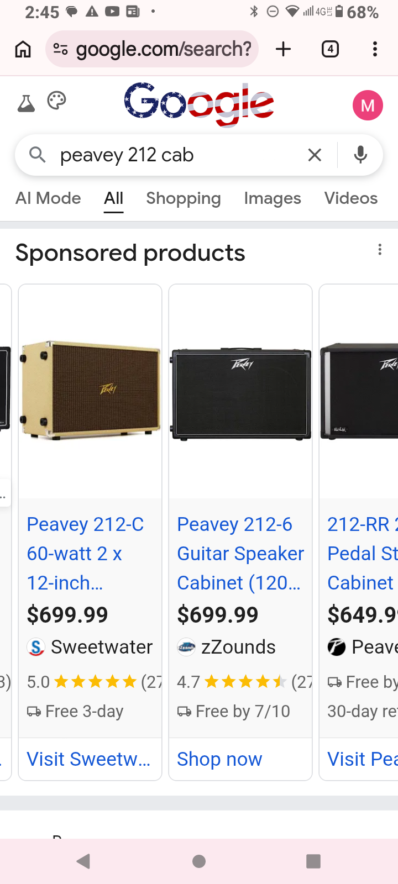Open Chrome's three-dot overflow menu
Viewport: 398px width, 884px height.
tap(375, 49)
